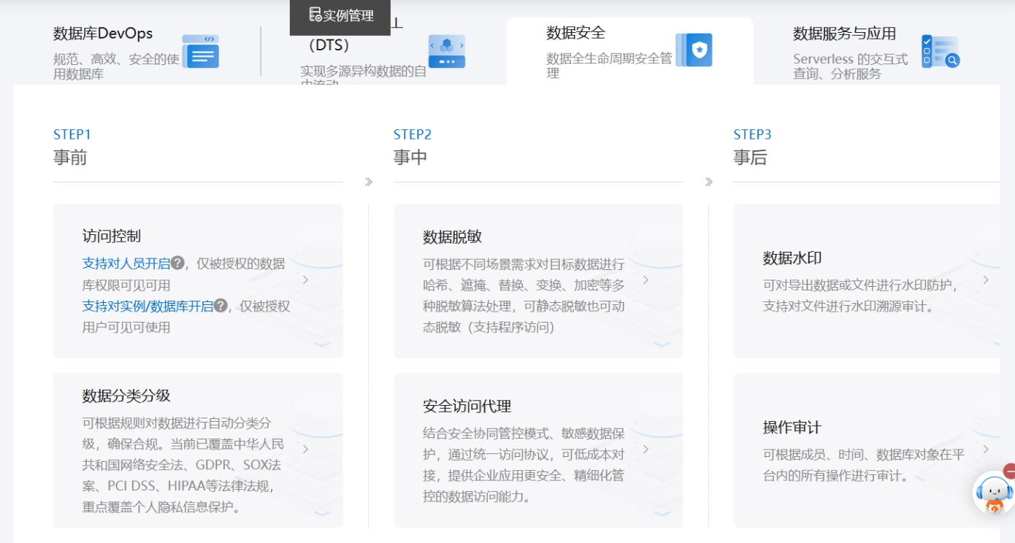Expand the 数据脱敏 card arrow

coord(646,280)
